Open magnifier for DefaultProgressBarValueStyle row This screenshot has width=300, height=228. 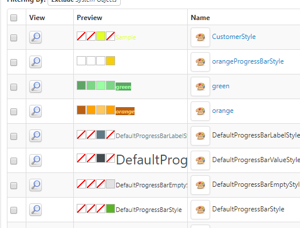[35, 160]
